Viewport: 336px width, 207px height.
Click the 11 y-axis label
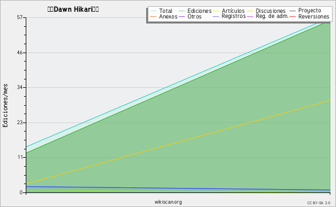[x=20, y=157]
